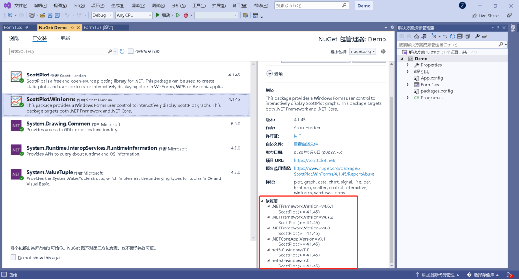Open Properties wrench icon in Solution Explorer
Screen dimensions: 519x279
click(x=477, y=36)
